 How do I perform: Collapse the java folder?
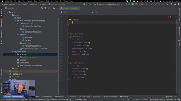12,18
